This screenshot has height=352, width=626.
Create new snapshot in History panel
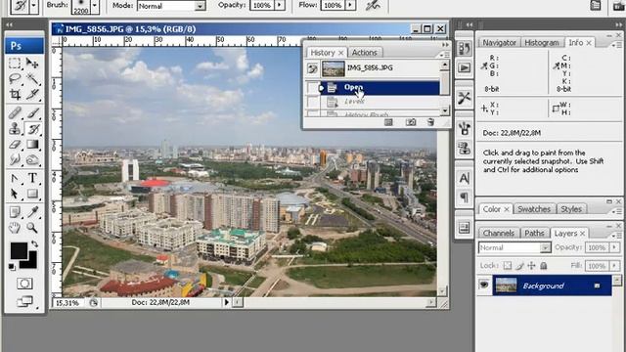pos(411,122)
